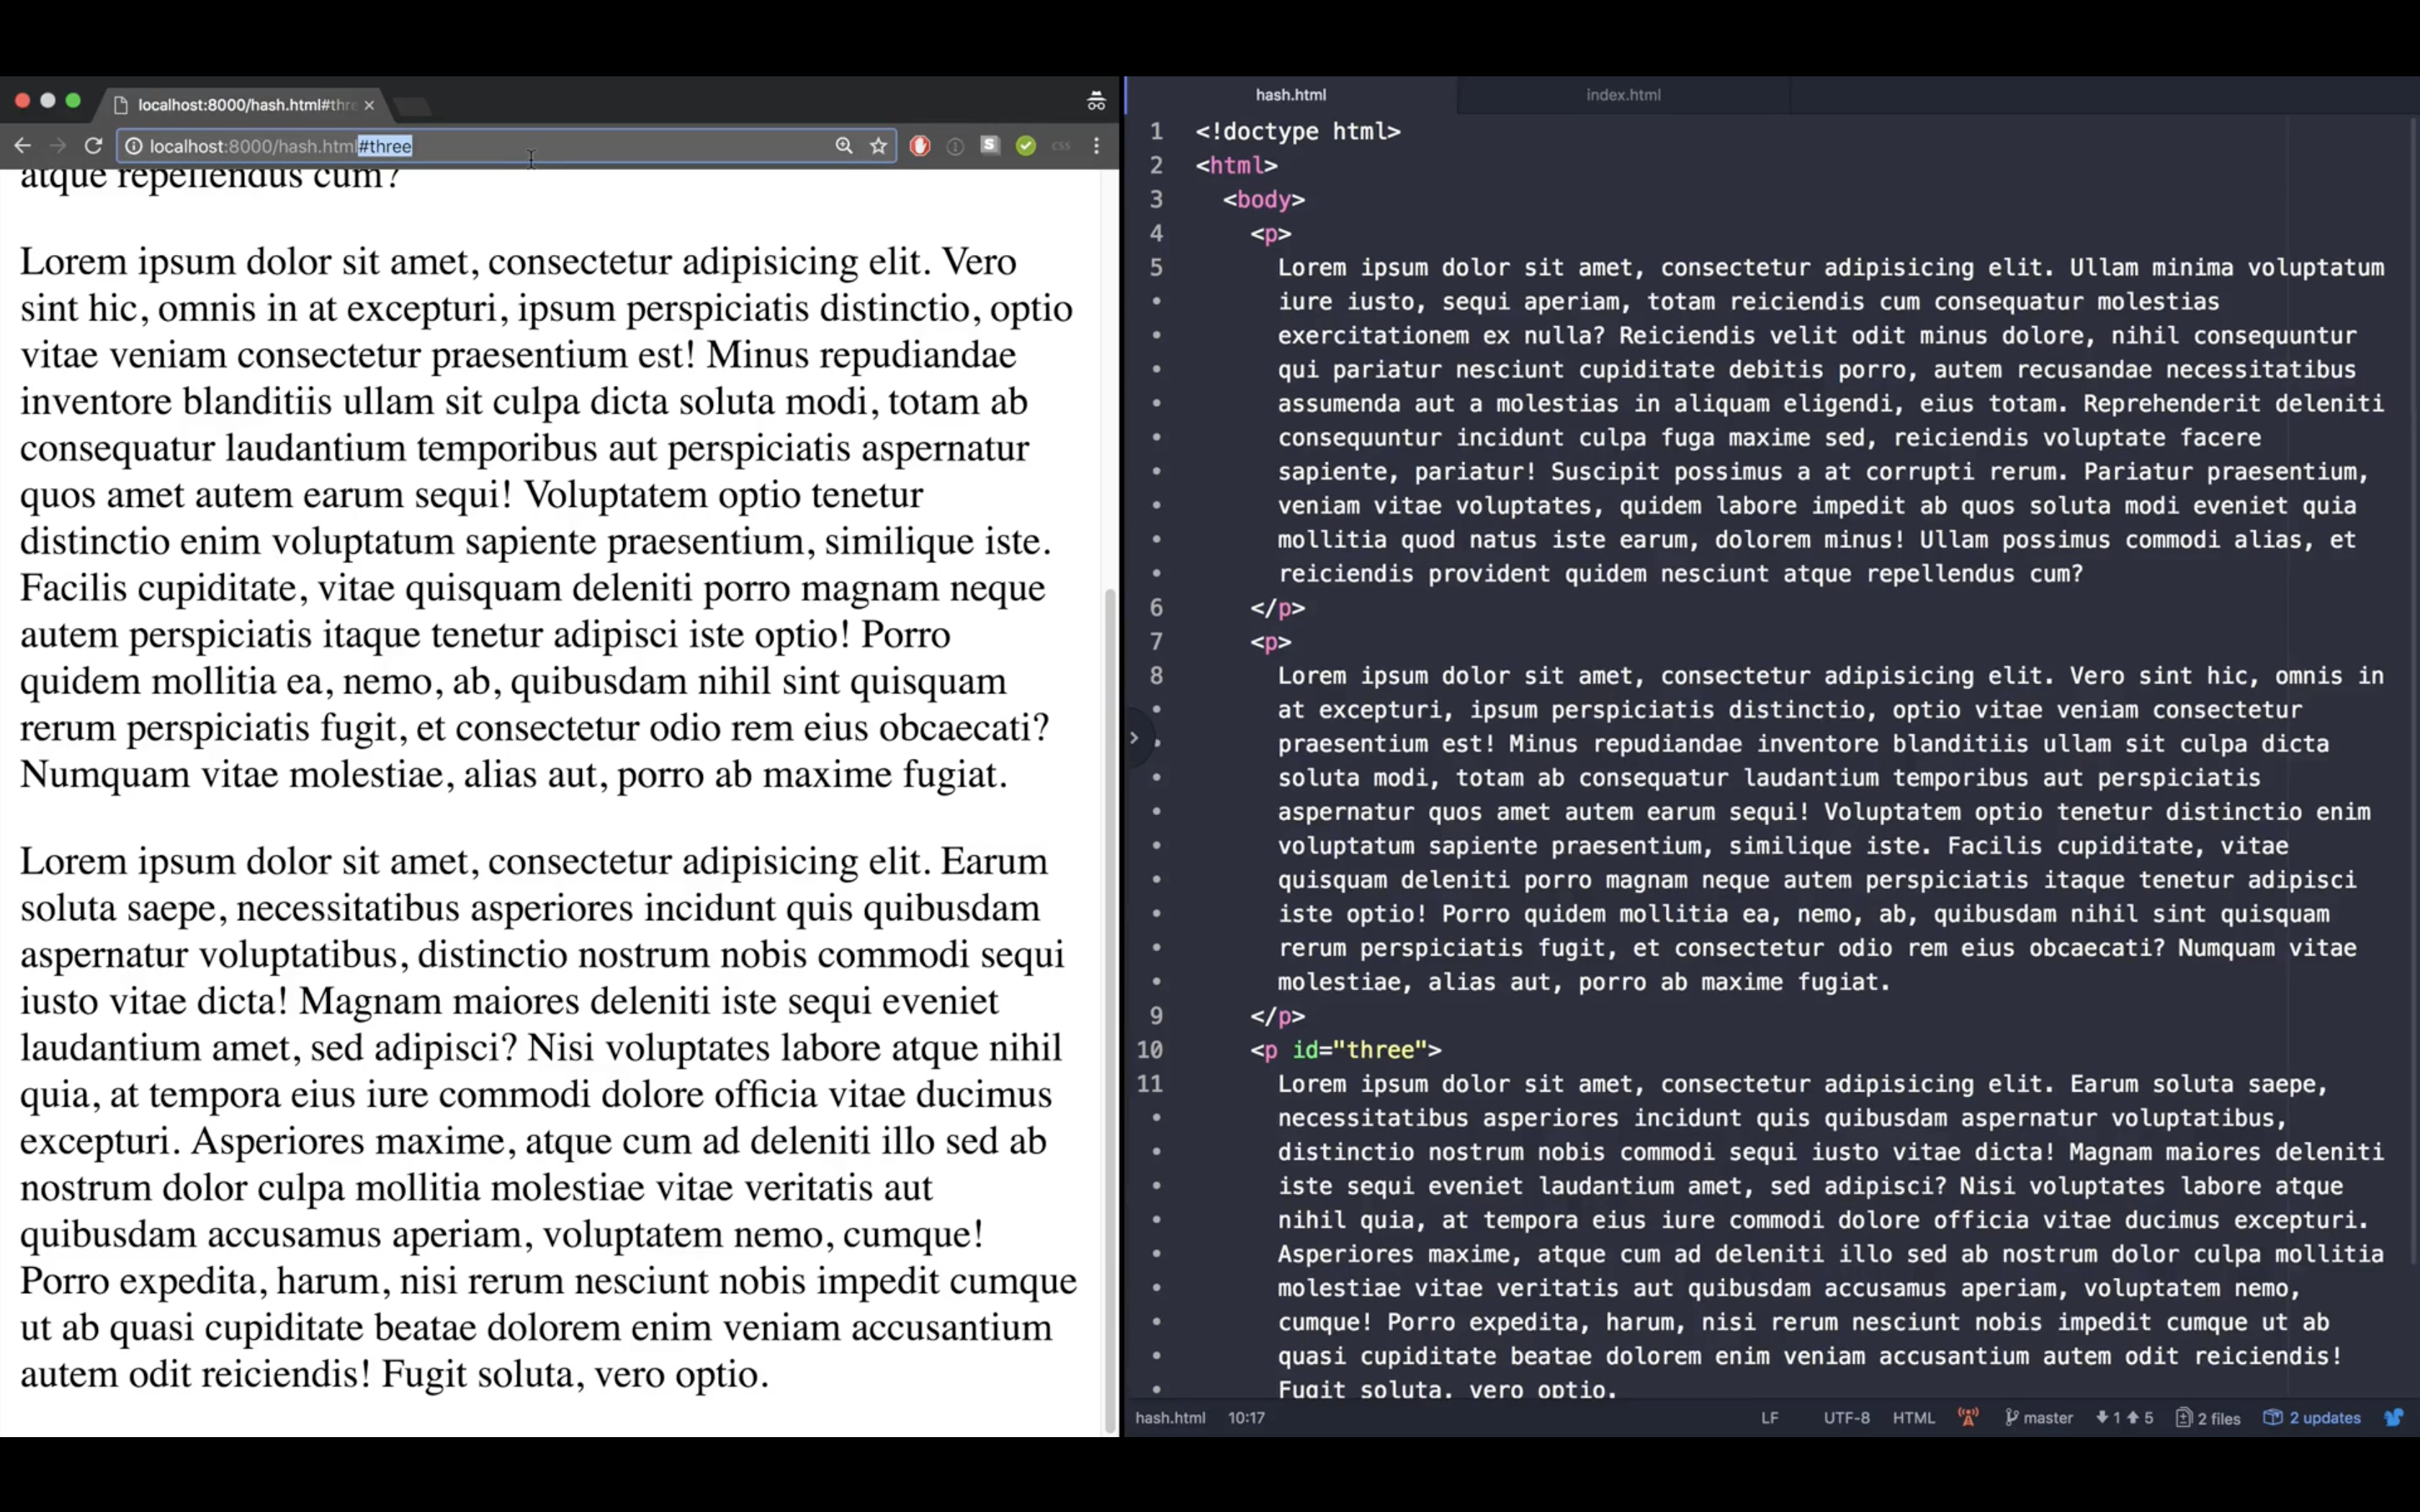Change the LF line ending setting

click(1769, 1417)
